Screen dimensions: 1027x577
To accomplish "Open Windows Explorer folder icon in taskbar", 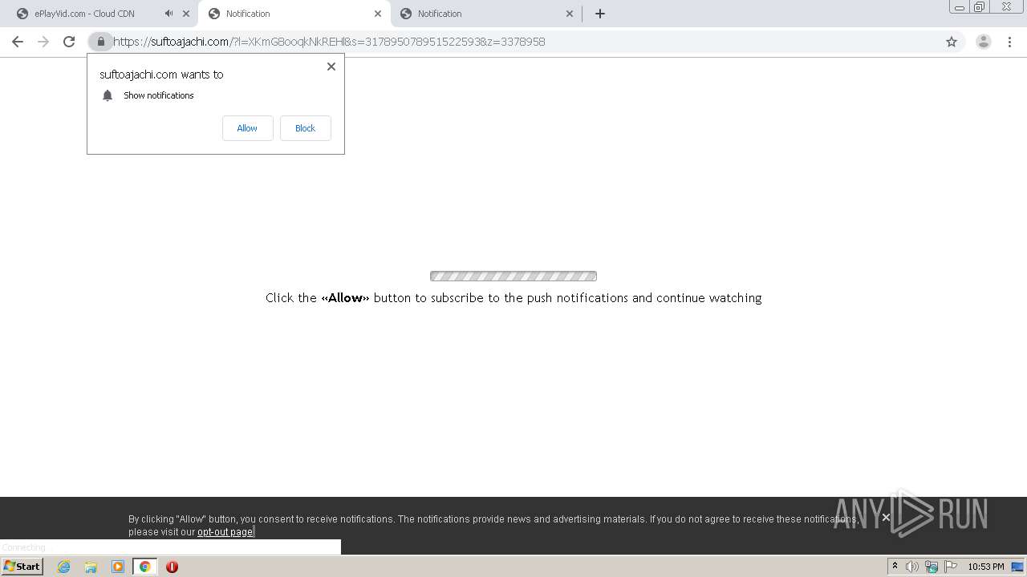I will pos(91,567).
